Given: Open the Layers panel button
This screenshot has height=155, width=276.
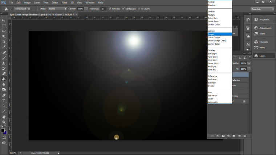Looking at the screenshot, I should click(264, 56).
